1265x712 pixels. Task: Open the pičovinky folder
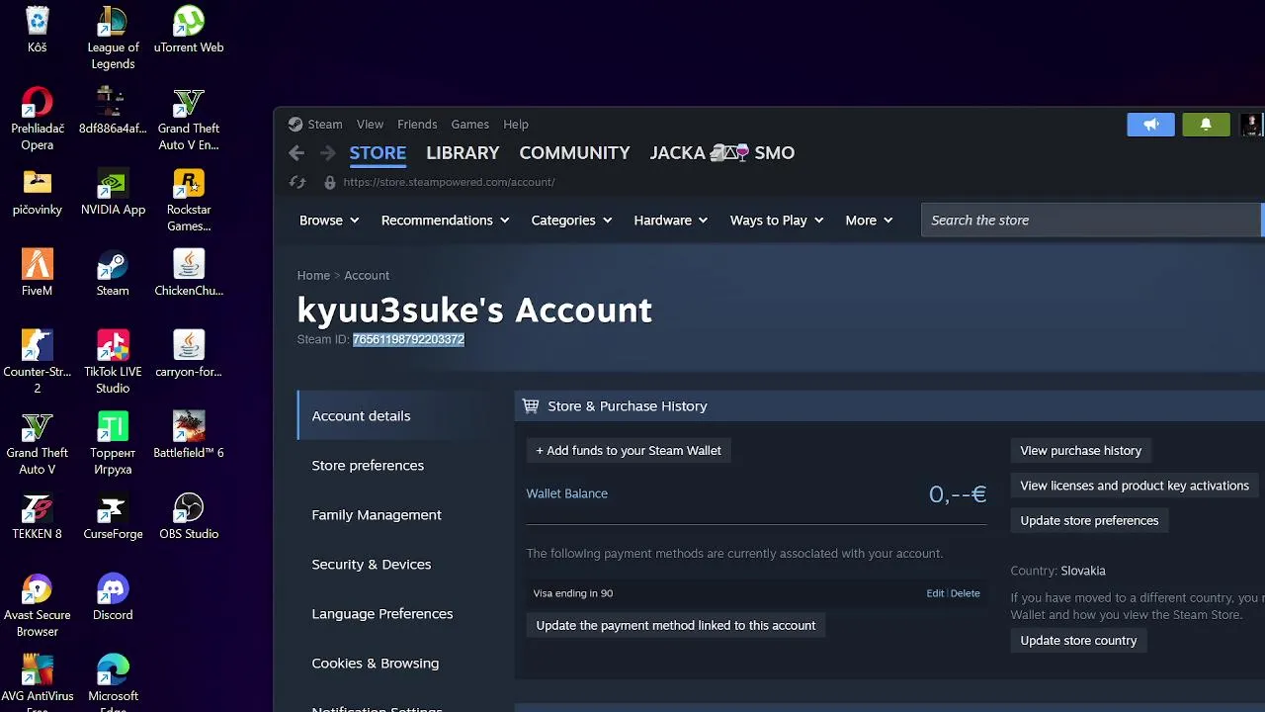38,192
